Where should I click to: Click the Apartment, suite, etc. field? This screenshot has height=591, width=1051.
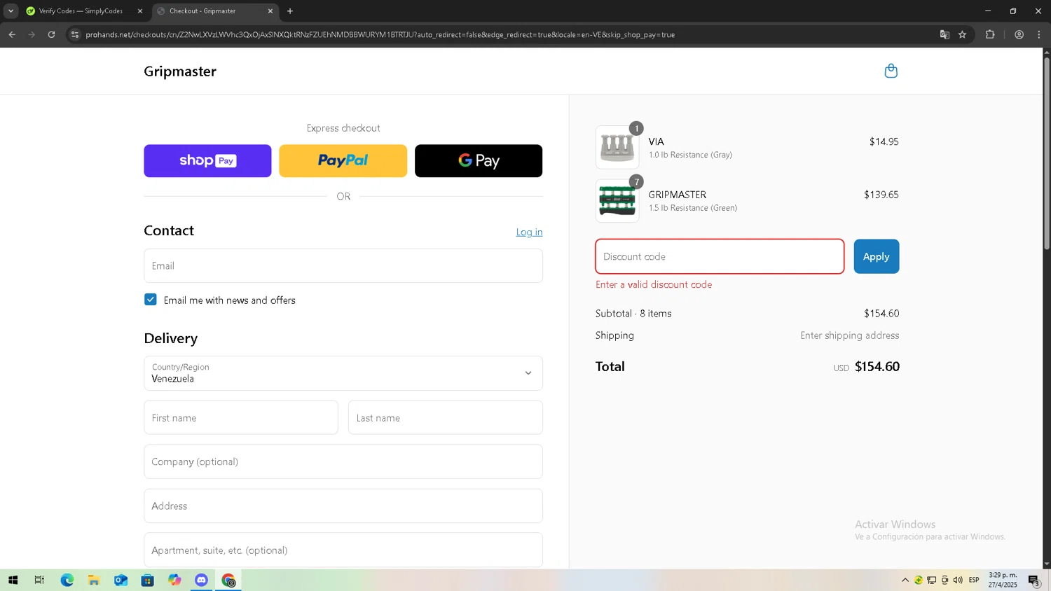pos(343,550)
